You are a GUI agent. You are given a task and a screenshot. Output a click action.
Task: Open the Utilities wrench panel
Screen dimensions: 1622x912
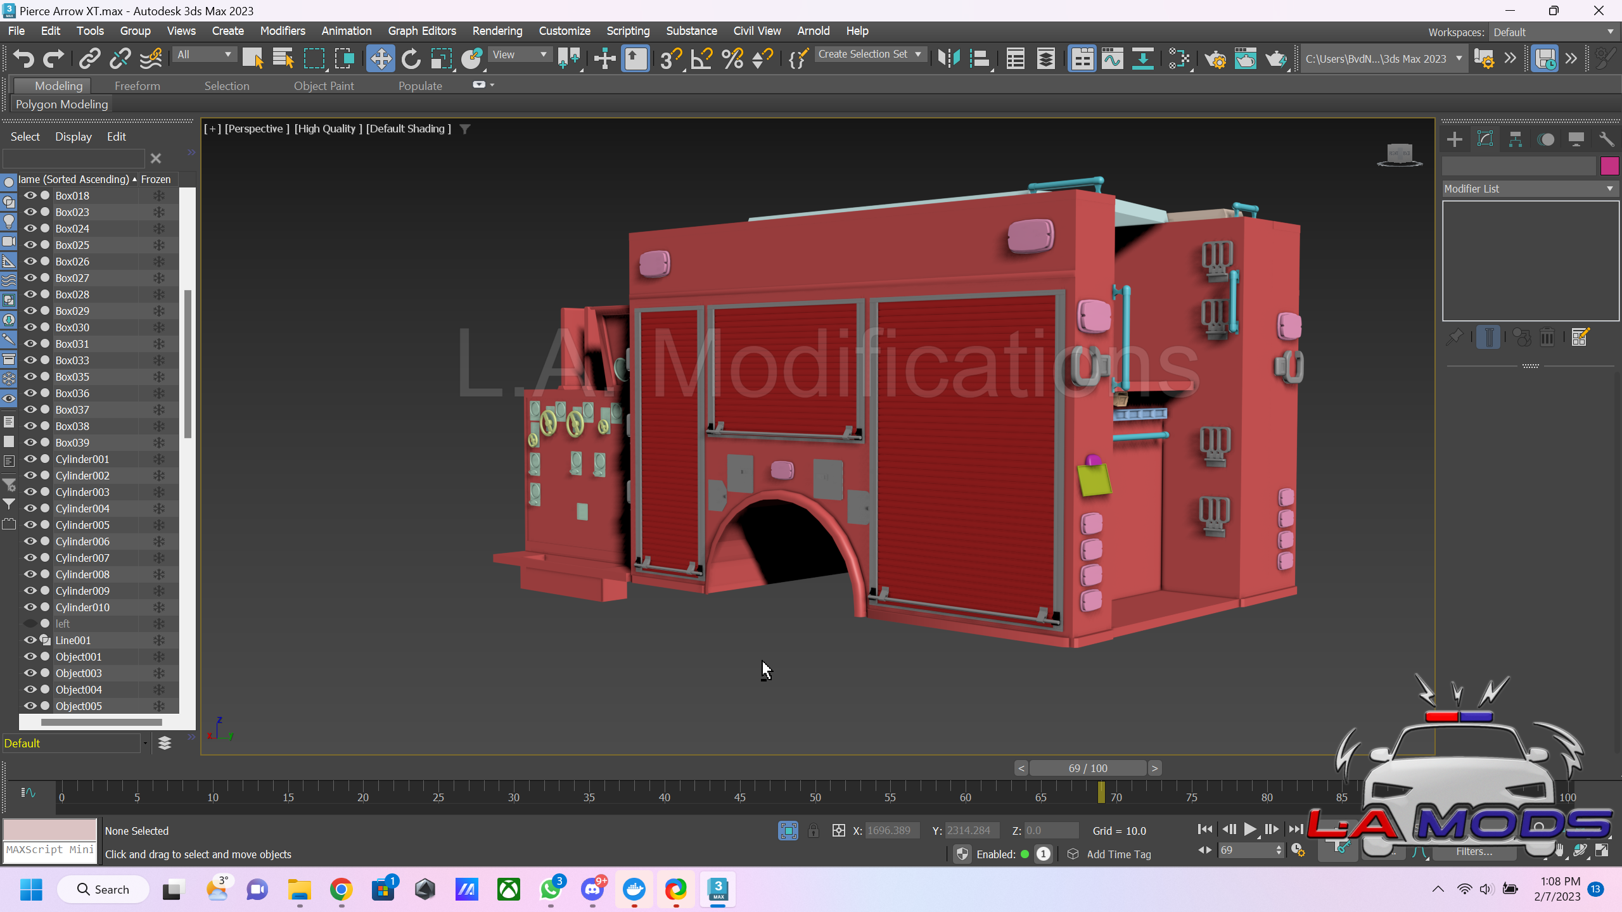[x=1606, y=139]
